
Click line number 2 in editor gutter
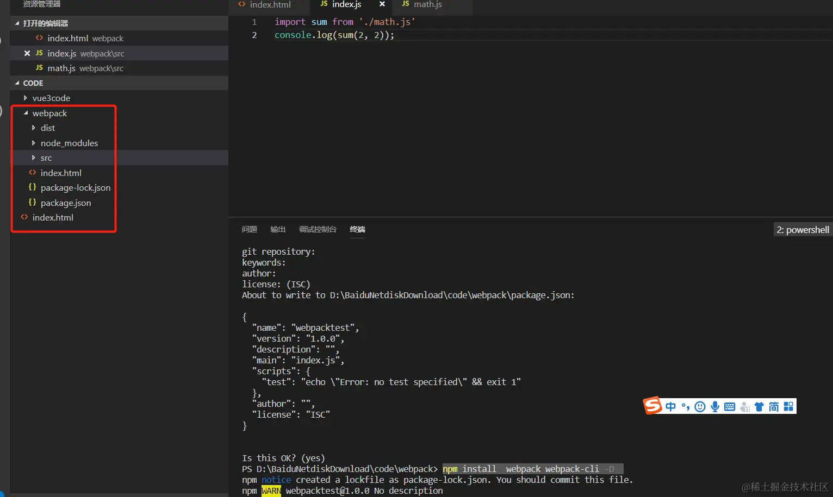(254, 35)
